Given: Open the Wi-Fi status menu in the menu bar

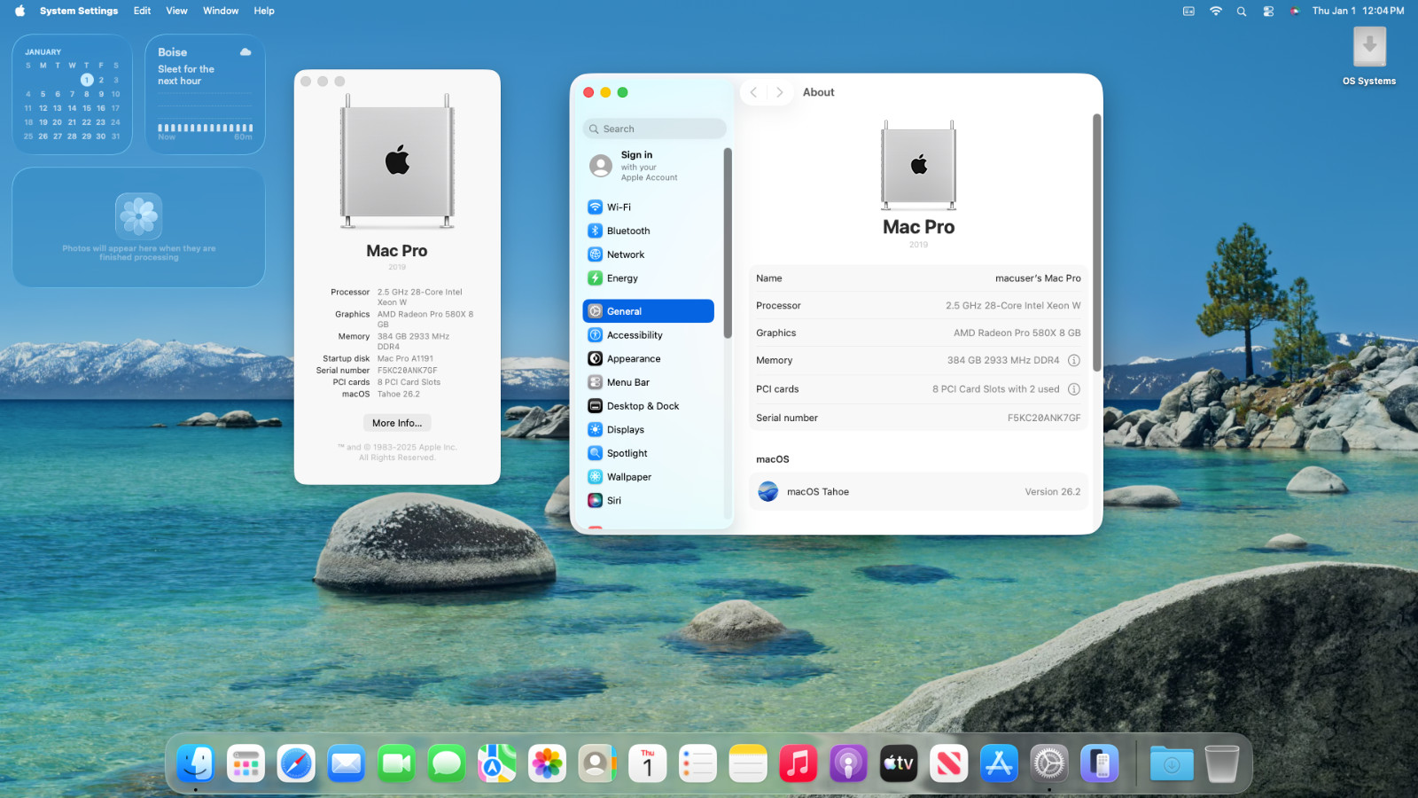Looking at the screenshot, I should [x=1216, y=12].
